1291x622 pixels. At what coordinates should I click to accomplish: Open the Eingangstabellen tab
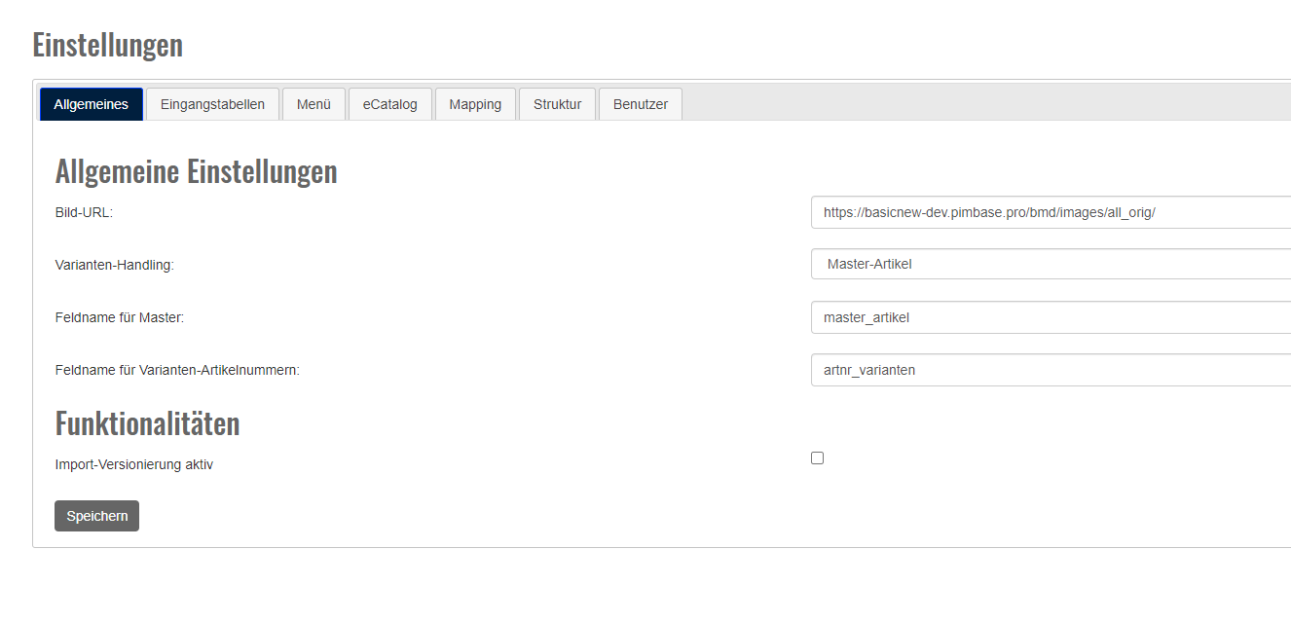pyautogui.click(x=212, y=104)
